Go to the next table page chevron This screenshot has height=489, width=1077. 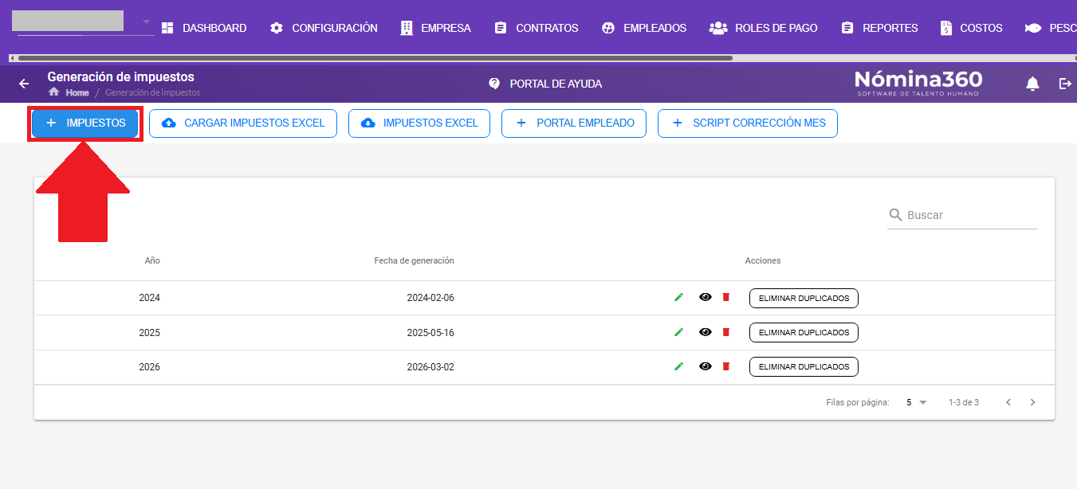(x=1033, y=403)
